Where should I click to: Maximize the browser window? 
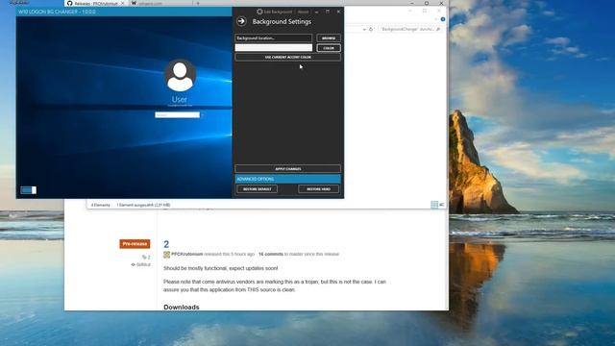427,3
